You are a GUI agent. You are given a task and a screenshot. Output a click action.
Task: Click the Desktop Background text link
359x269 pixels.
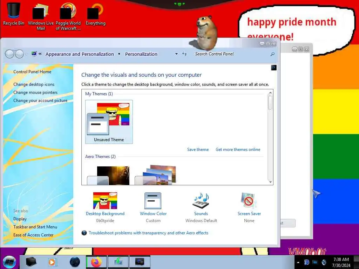pyautogui.click(x=105, y=214)
